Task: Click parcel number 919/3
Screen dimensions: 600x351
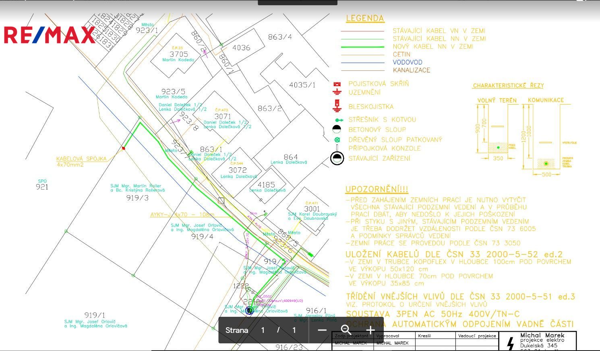Action: click(137, 198)
